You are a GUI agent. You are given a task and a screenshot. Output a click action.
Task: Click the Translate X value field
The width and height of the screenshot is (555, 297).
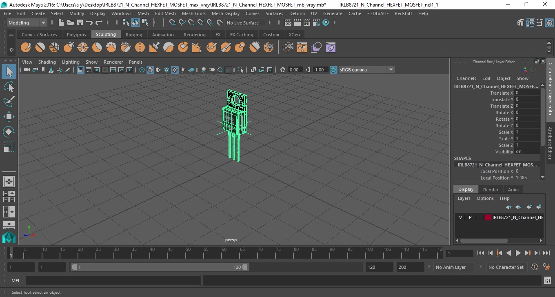pyautogui.click(x=527, y=93)
